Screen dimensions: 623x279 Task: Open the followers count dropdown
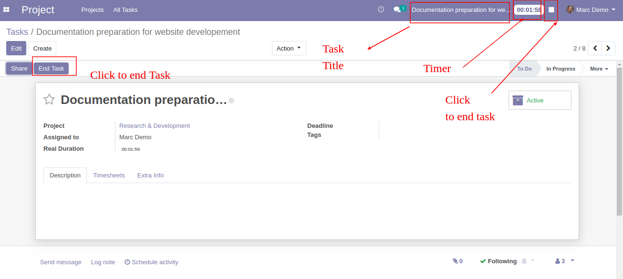pyautogui.click(x=565, y=261)
